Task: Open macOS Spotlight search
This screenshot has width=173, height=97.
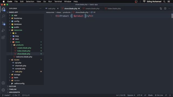Action: (164, 2)
